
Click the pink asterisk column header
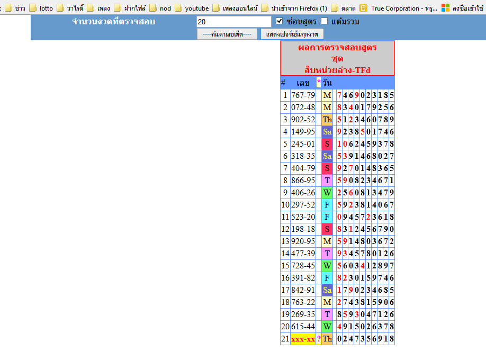coord(319,83)
